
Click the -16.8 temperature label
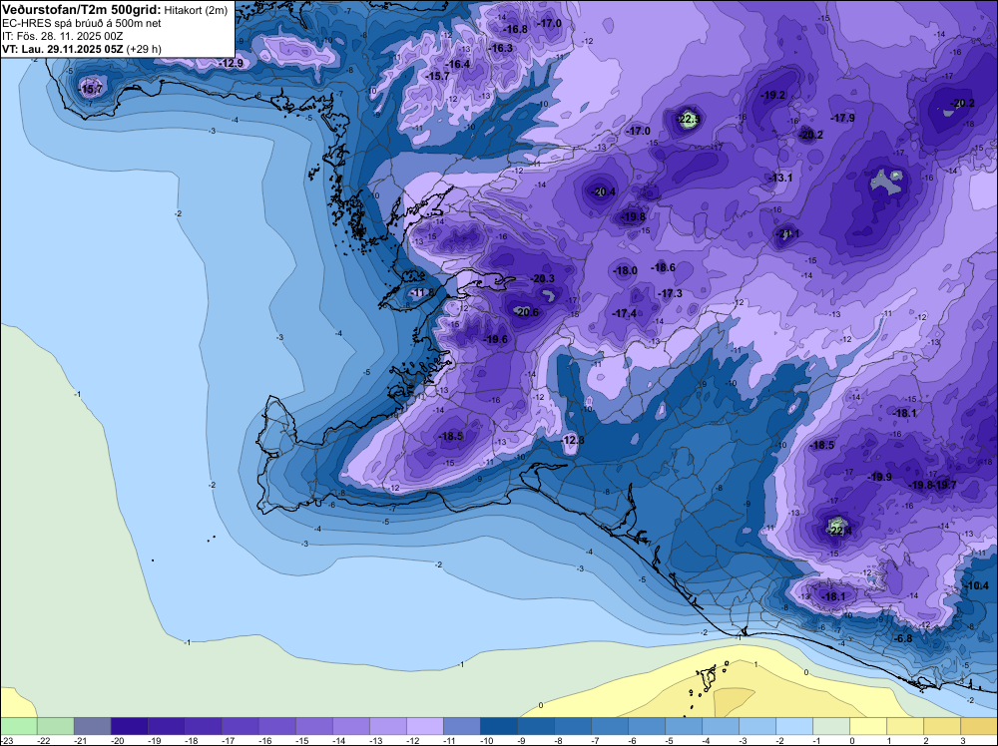point(516,29)
